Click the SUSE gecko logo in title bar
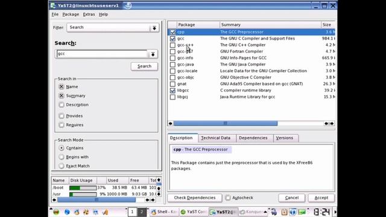 point(128,5)
